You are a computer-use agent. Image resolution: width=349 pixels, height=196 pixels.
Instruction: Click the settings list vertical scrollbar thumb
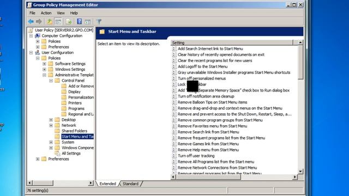point(300,62)
